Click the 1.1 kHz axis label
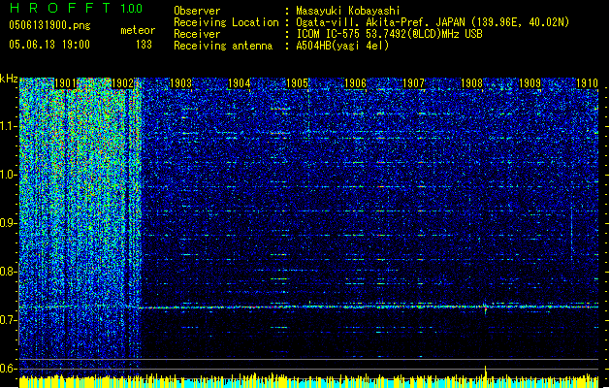The width and height of the screenshot is (610, 388). coord(9,126)
